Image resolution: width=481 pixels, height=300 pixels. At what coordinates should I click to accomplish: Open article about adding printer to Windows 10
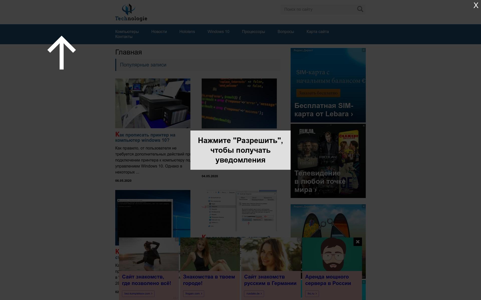pyautogui.click(x=145, y=137)
